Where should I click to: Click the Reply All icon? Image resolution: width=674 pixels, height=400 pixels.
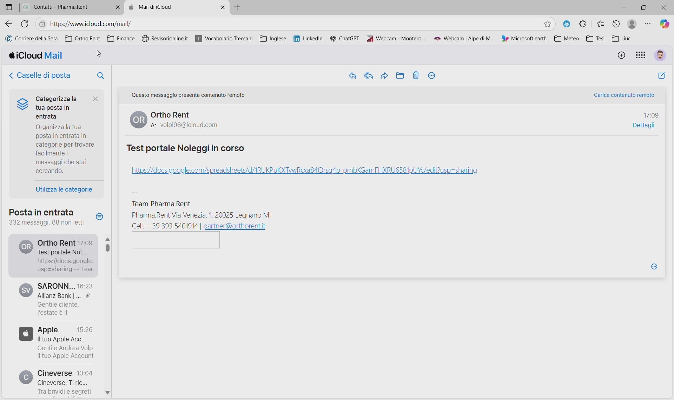[x=368, y=76]
